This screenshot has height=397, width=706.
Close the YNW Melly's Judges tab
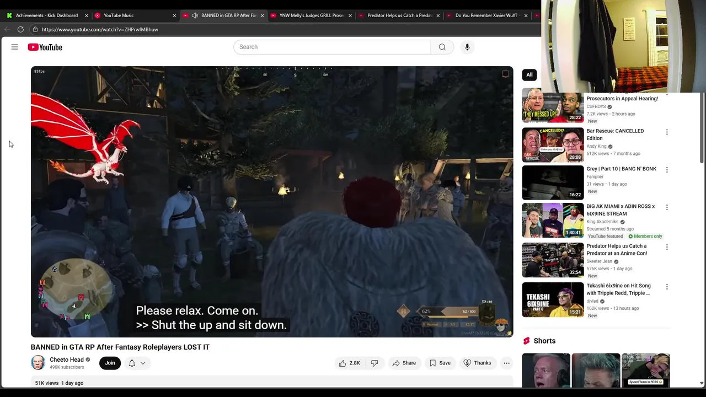point(350,15)
